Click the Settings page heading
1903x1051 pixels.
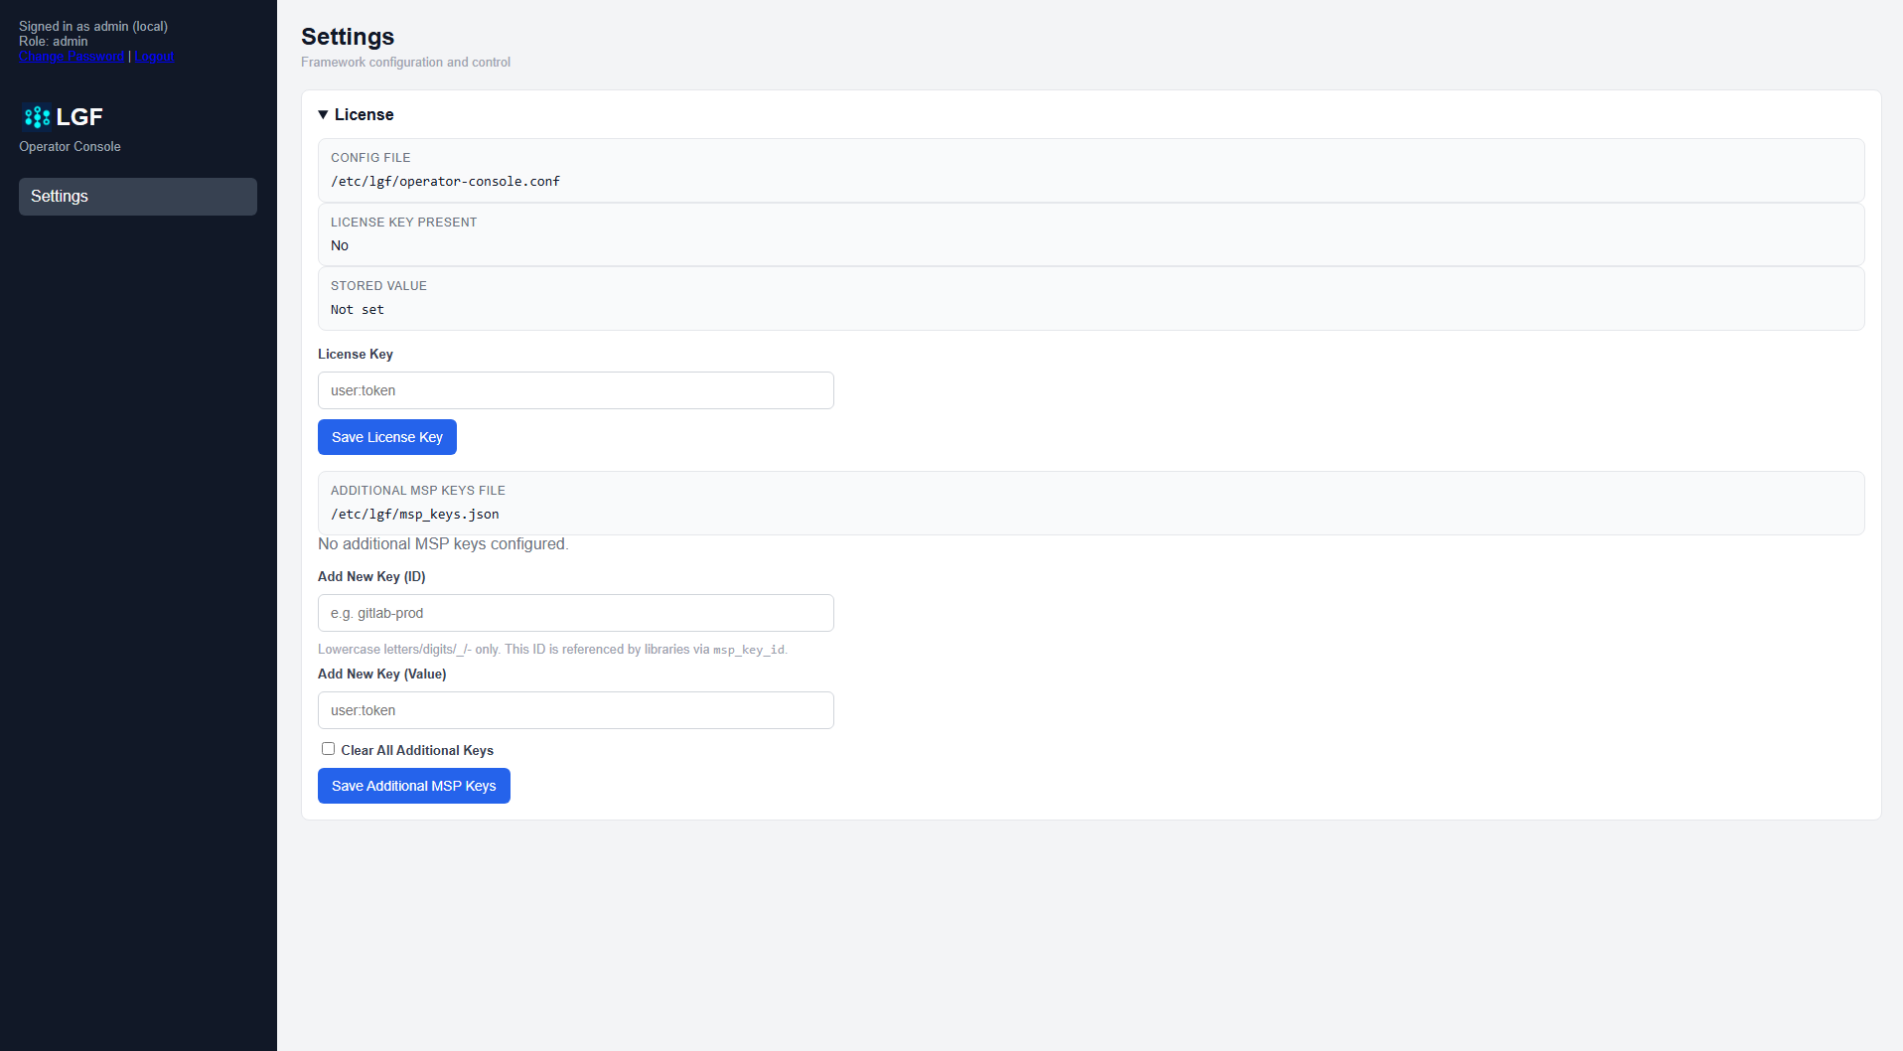(x=348, y=37)
